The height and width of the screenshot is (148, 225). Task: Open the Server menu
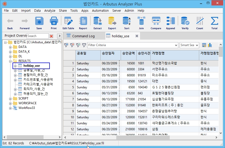click(117, 11)
